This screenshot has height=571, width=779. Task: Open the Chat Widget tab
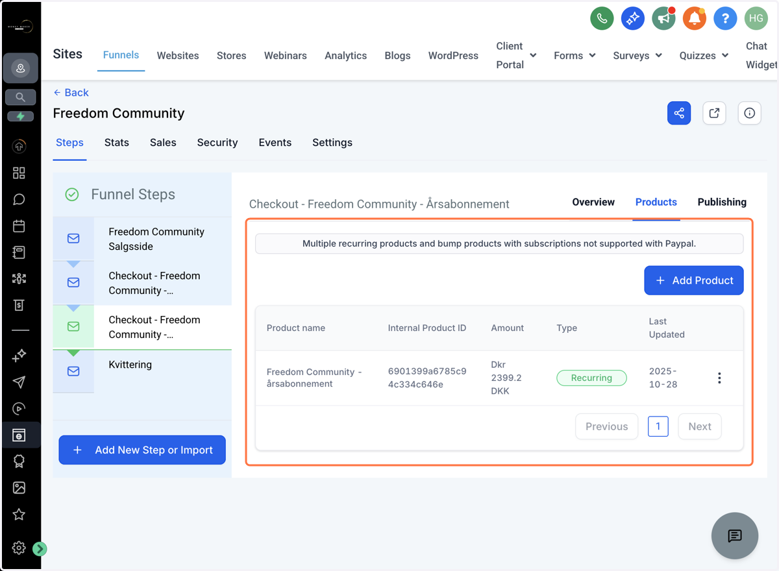coord(761,55)
